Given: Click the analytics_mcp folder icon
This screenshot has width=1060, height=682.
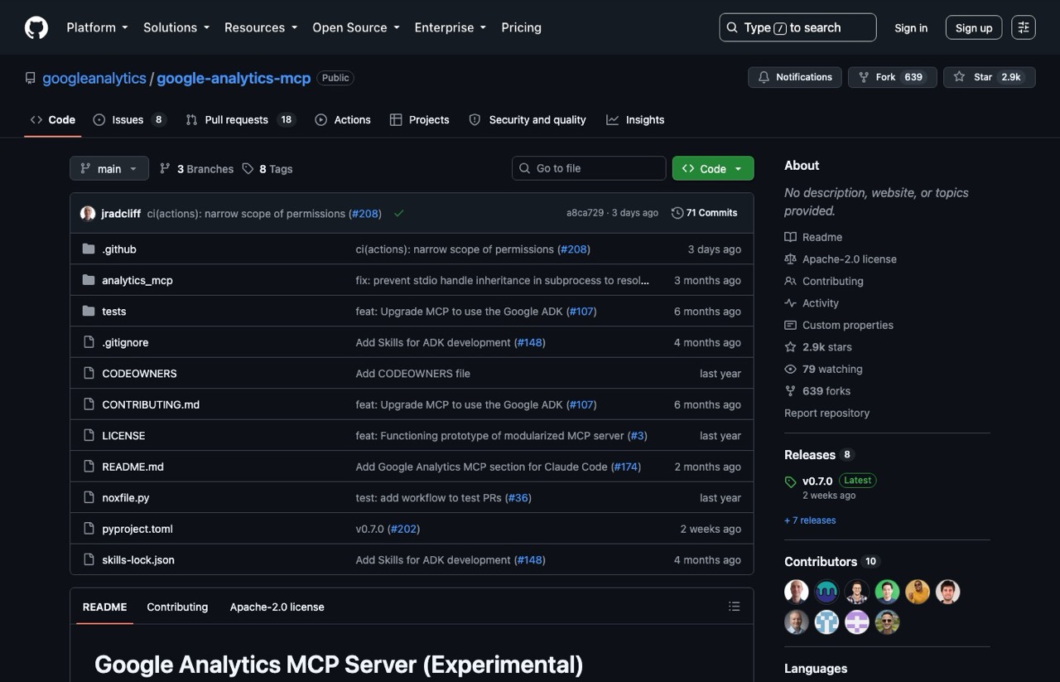Looking at the screenshot, I should [89, 280].
